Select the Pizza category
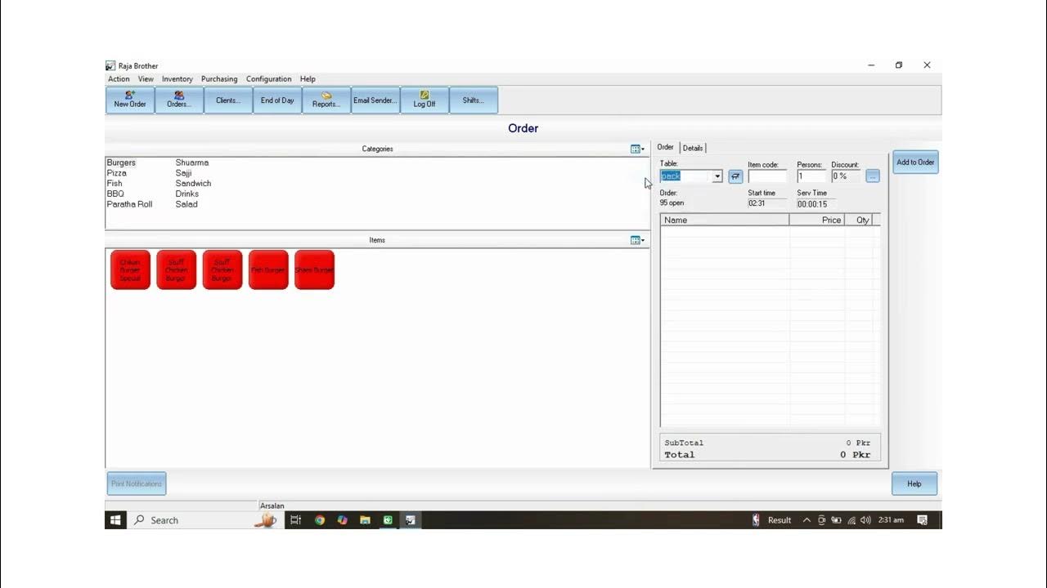This screenshot has height=588, width=1047. click(116, 173)
